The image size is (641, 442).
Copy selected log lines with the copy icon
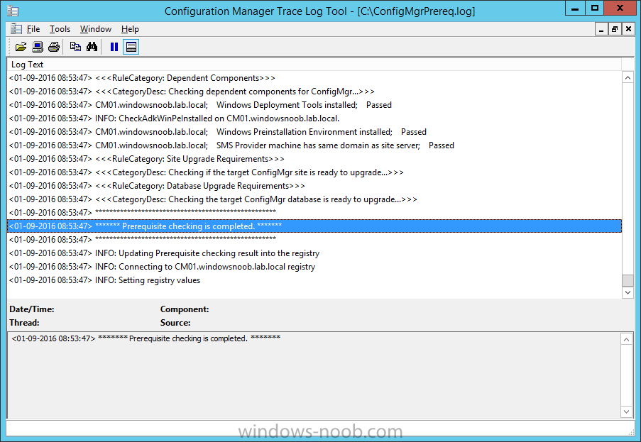pyautogui.click(x=75, y=47)
